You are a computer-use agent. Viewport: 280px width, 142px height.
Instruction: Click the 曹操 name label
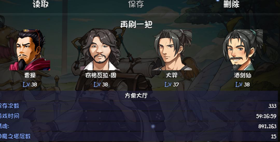tap(30, 76)
